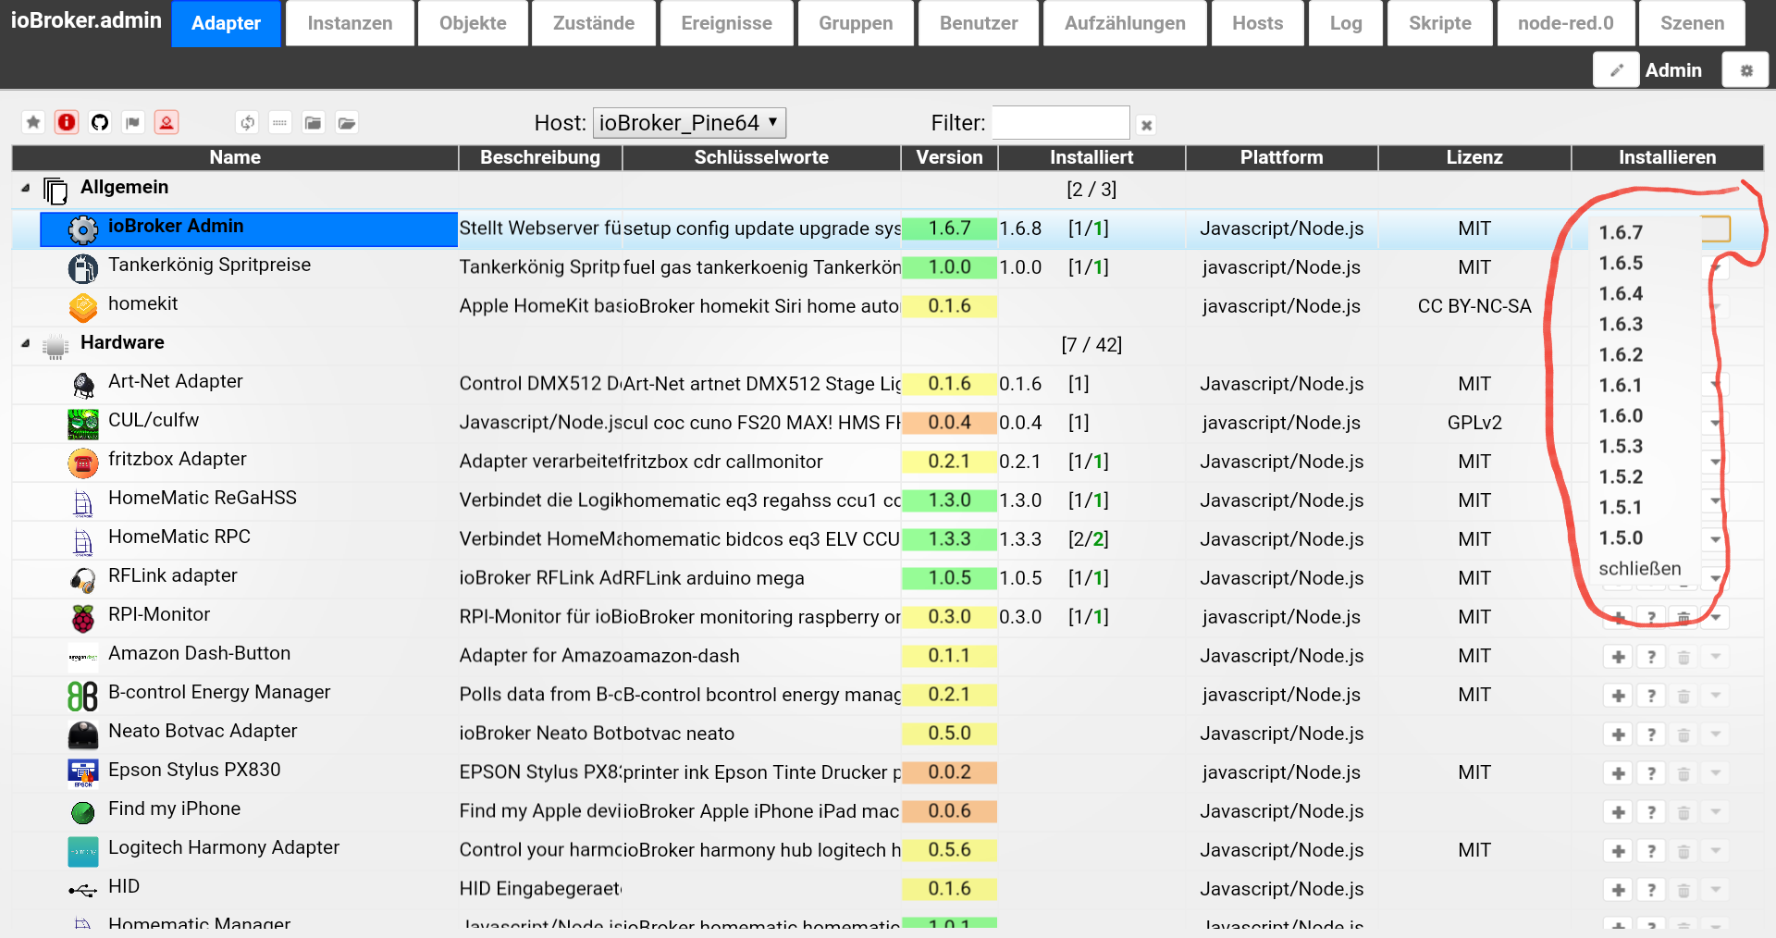
Task: Click the Lizenz column header
Action: coord(1474,157)
